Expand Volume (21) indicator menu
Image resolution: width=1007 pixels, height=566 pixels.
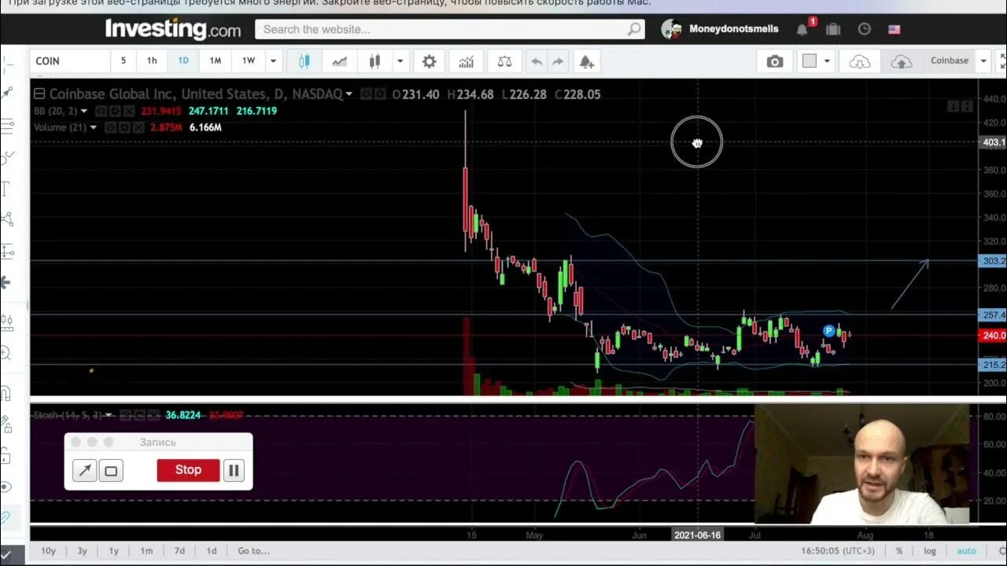(x=93, y=127)
